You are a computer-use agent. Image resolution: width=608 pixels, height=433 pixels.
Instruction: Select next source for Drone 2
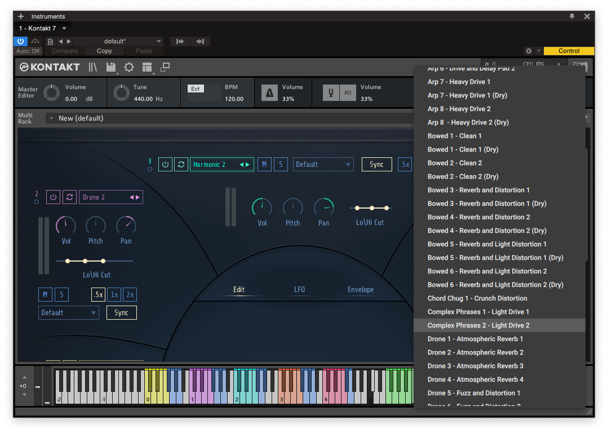click(x=137, y=197)
